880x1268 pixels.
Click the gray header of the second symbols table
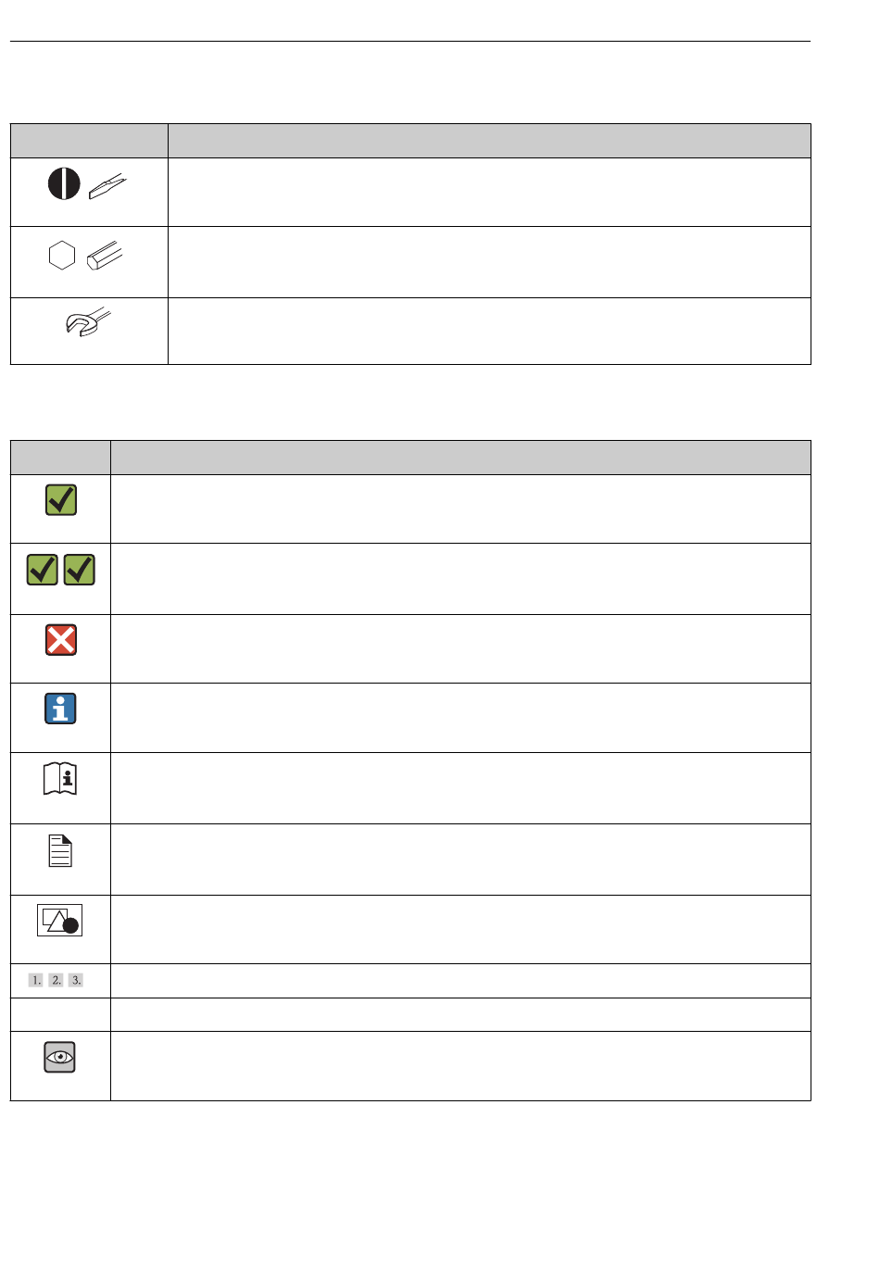[x=410, y=458]
